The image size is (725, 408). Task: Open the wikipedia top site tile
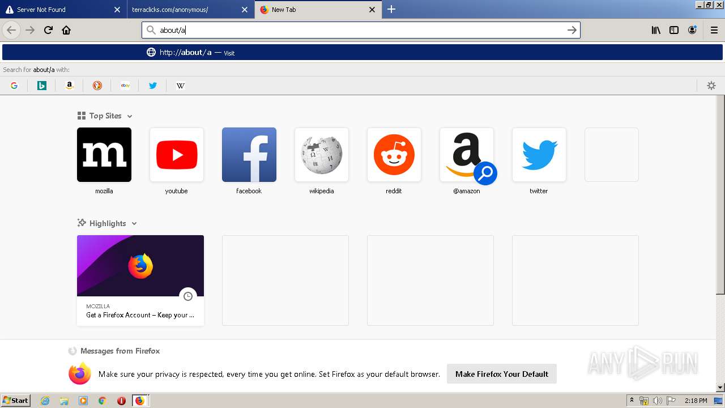tap(322, 155)
